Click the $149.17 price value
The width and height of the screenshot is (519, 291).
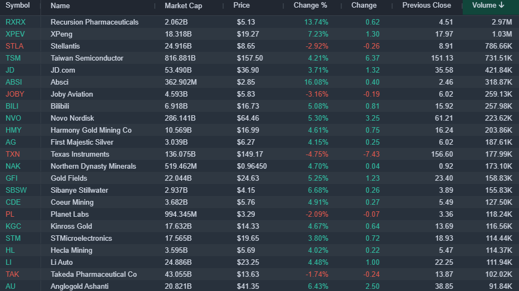(x=250, y=155)
